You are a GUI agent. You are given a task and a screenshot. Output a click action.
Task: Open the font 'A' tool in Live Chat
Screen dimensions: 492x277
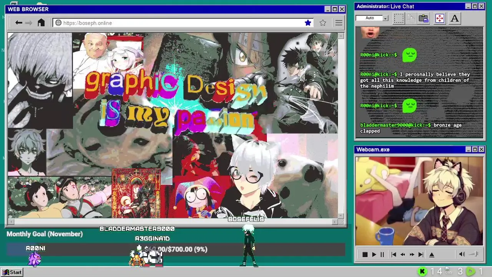click(x=454, y=18)
